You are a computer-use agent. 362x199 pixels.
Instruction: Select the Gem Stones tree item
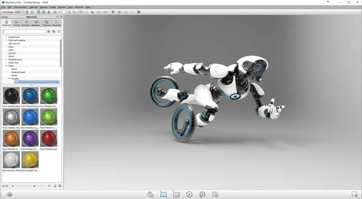pos(14,44)
